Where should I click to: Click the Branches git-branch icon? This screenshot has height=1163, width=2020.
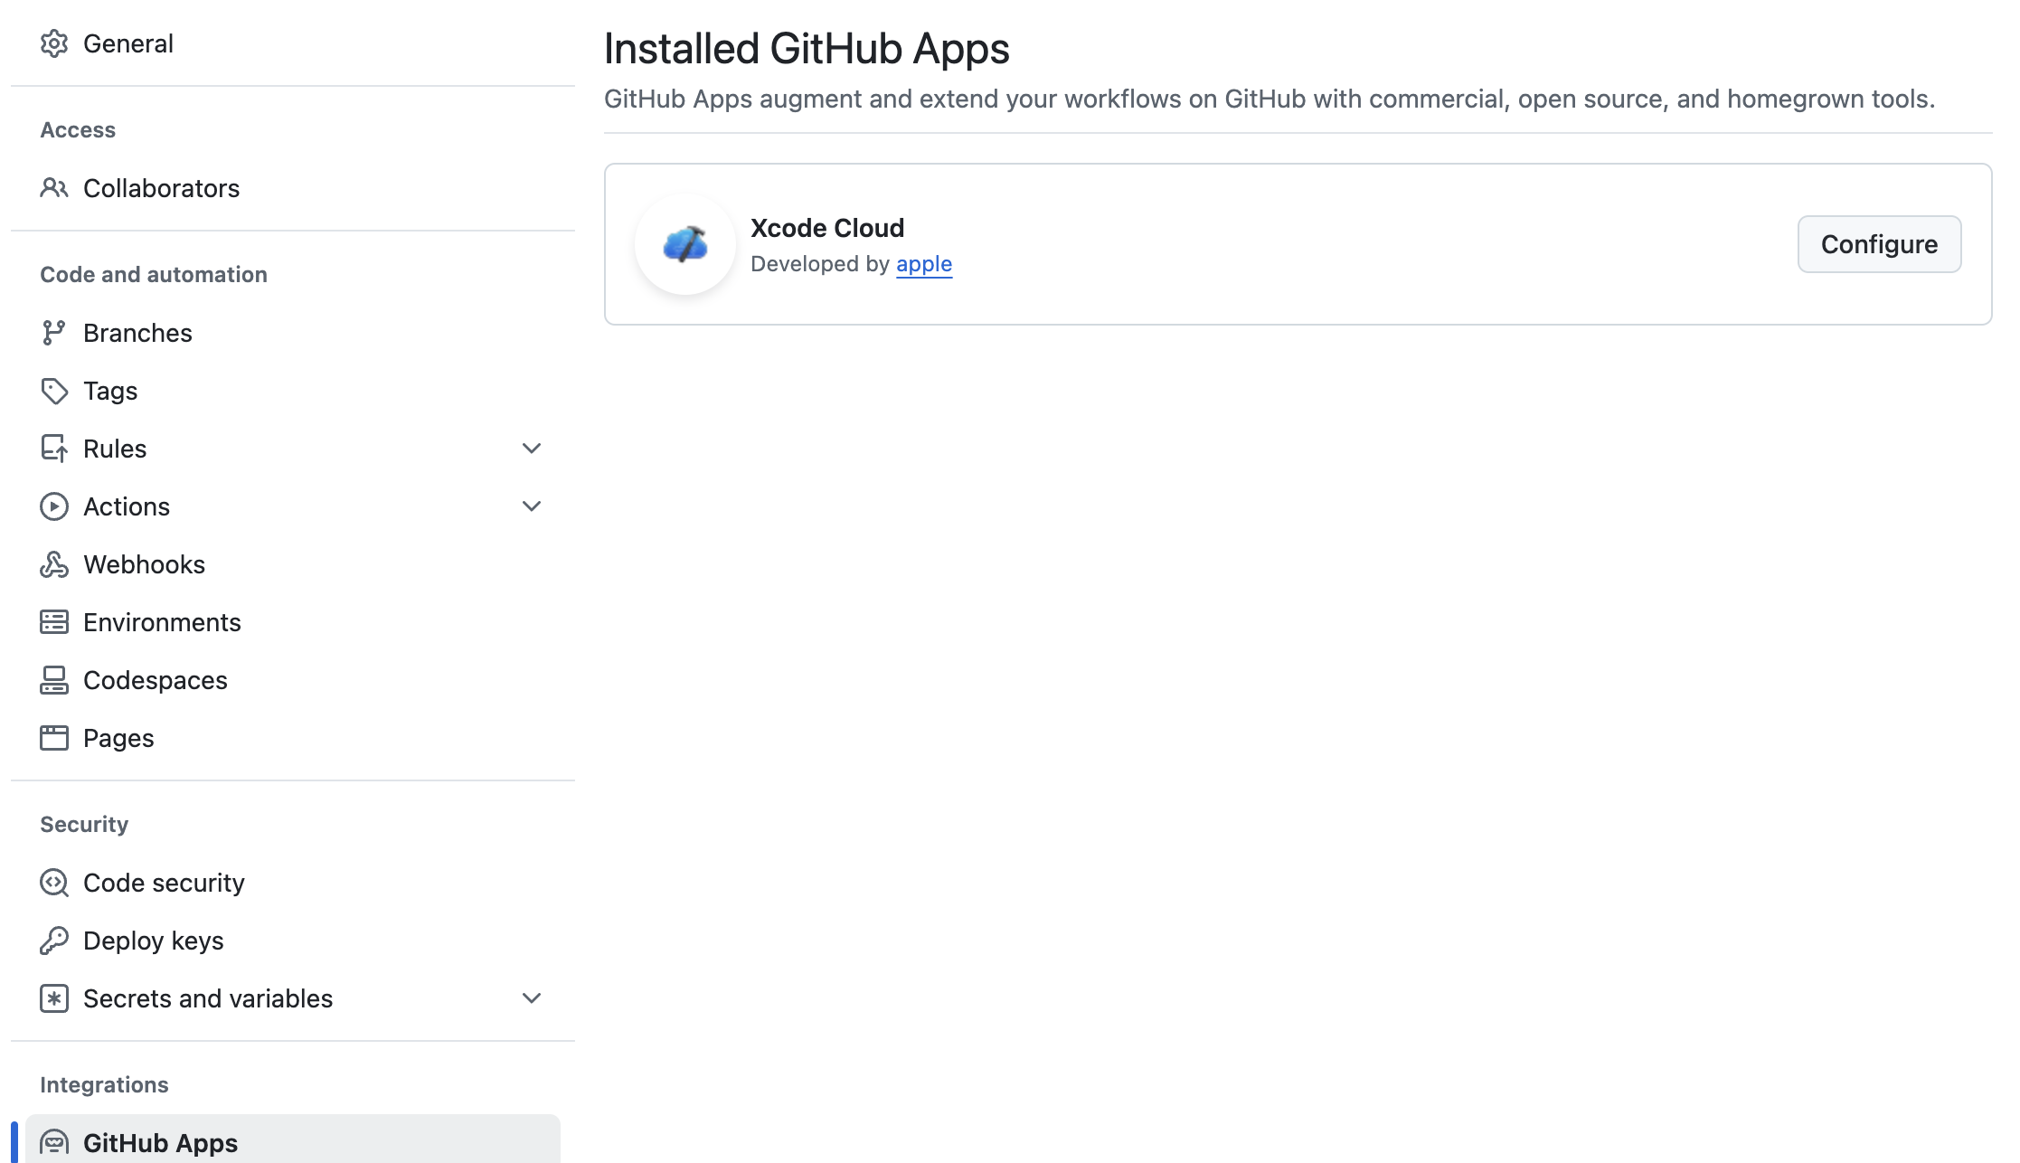(x=54, y=333)
